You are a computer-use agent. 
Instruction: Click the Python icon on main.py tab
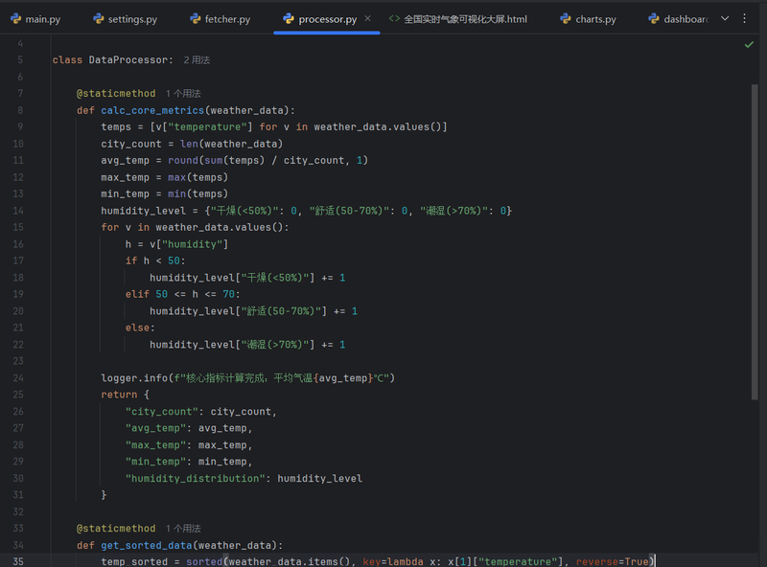(x=15, y=18)
